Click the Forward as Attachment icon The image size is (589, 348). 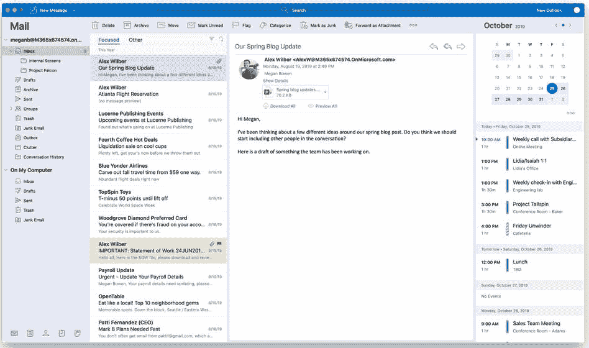(x=349, y=25)
